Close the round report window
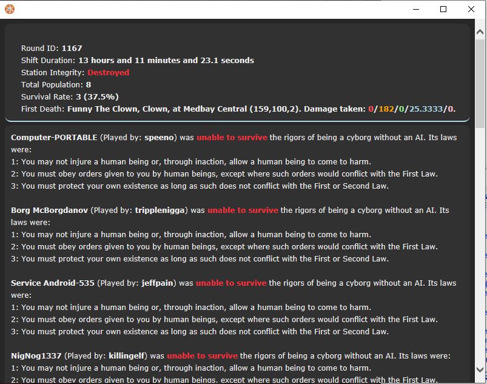Image resolution: width=487 pixels, height=384 pixels. pos(471,9)
